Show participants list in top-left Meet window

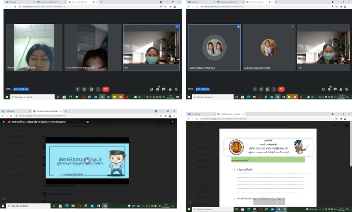[157, 88]
